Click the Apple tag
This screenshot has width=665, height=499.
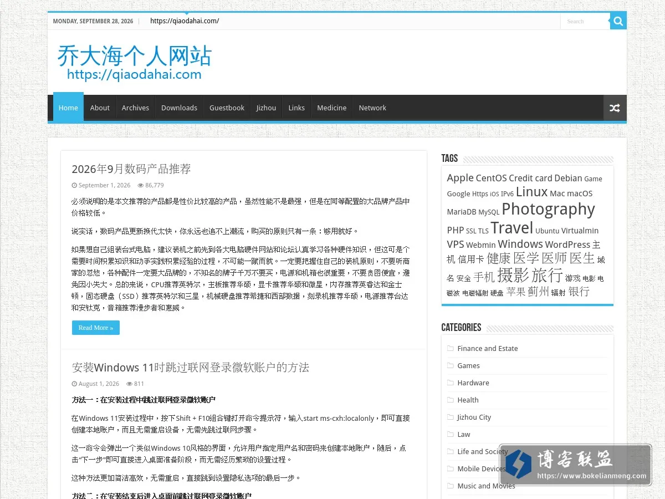point(460,178)
